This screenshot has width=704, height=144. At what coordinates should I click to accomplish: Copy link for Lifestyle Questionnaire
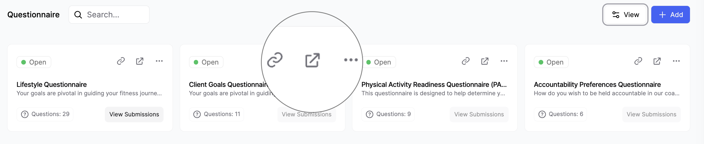(x=121, y=61)
